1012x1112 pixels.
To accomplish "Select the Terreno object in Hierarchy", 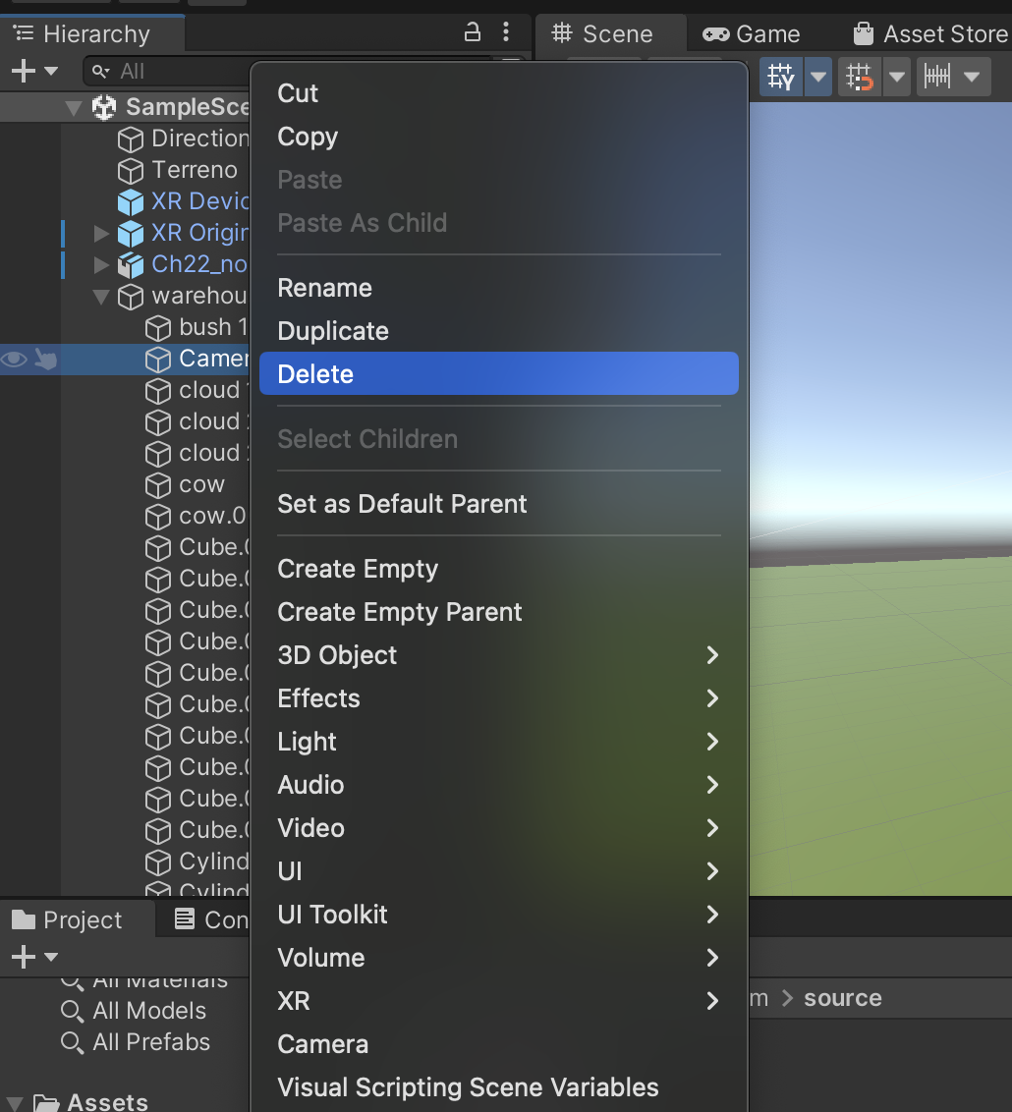I will click(195, 170).
